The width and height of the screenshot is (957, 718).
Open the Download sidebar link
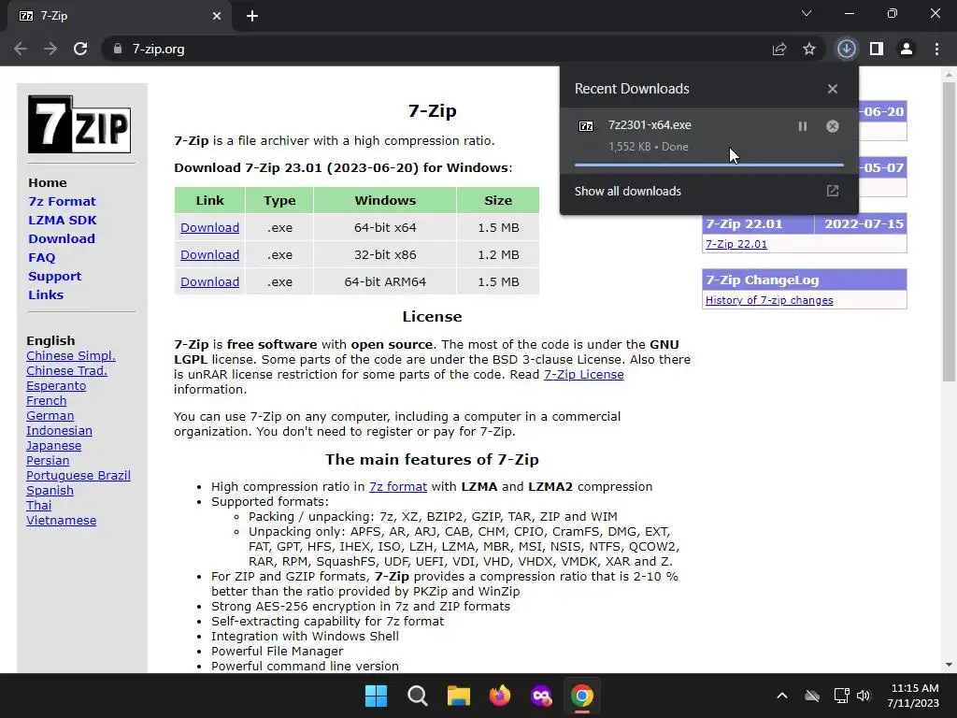pos(62,238)
